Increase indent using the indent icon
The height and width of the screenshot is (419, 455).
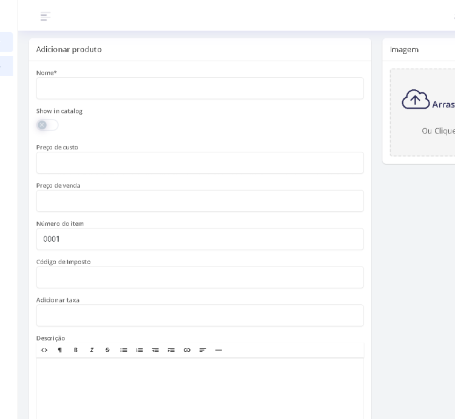[171, 350]
